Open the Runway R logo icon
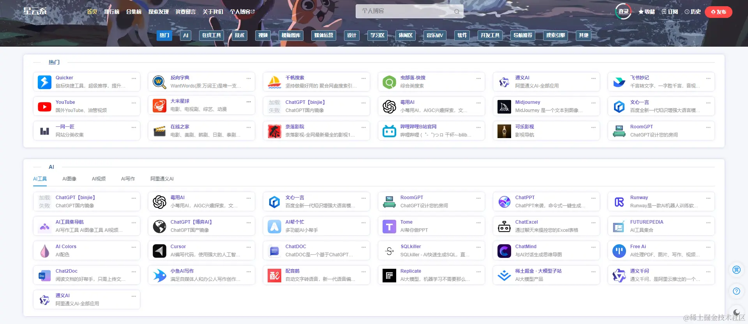 click(619, 202)
